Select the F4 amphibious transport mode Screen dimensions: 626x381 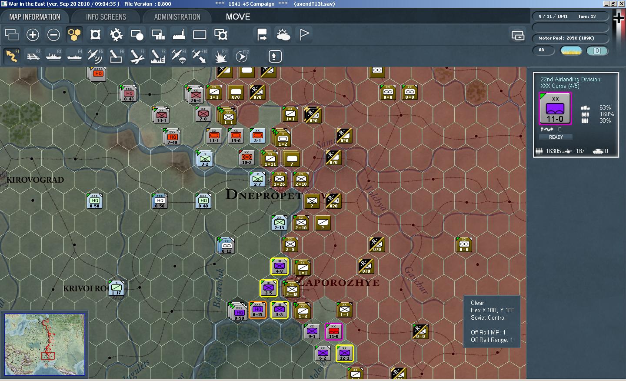[74, 56]
